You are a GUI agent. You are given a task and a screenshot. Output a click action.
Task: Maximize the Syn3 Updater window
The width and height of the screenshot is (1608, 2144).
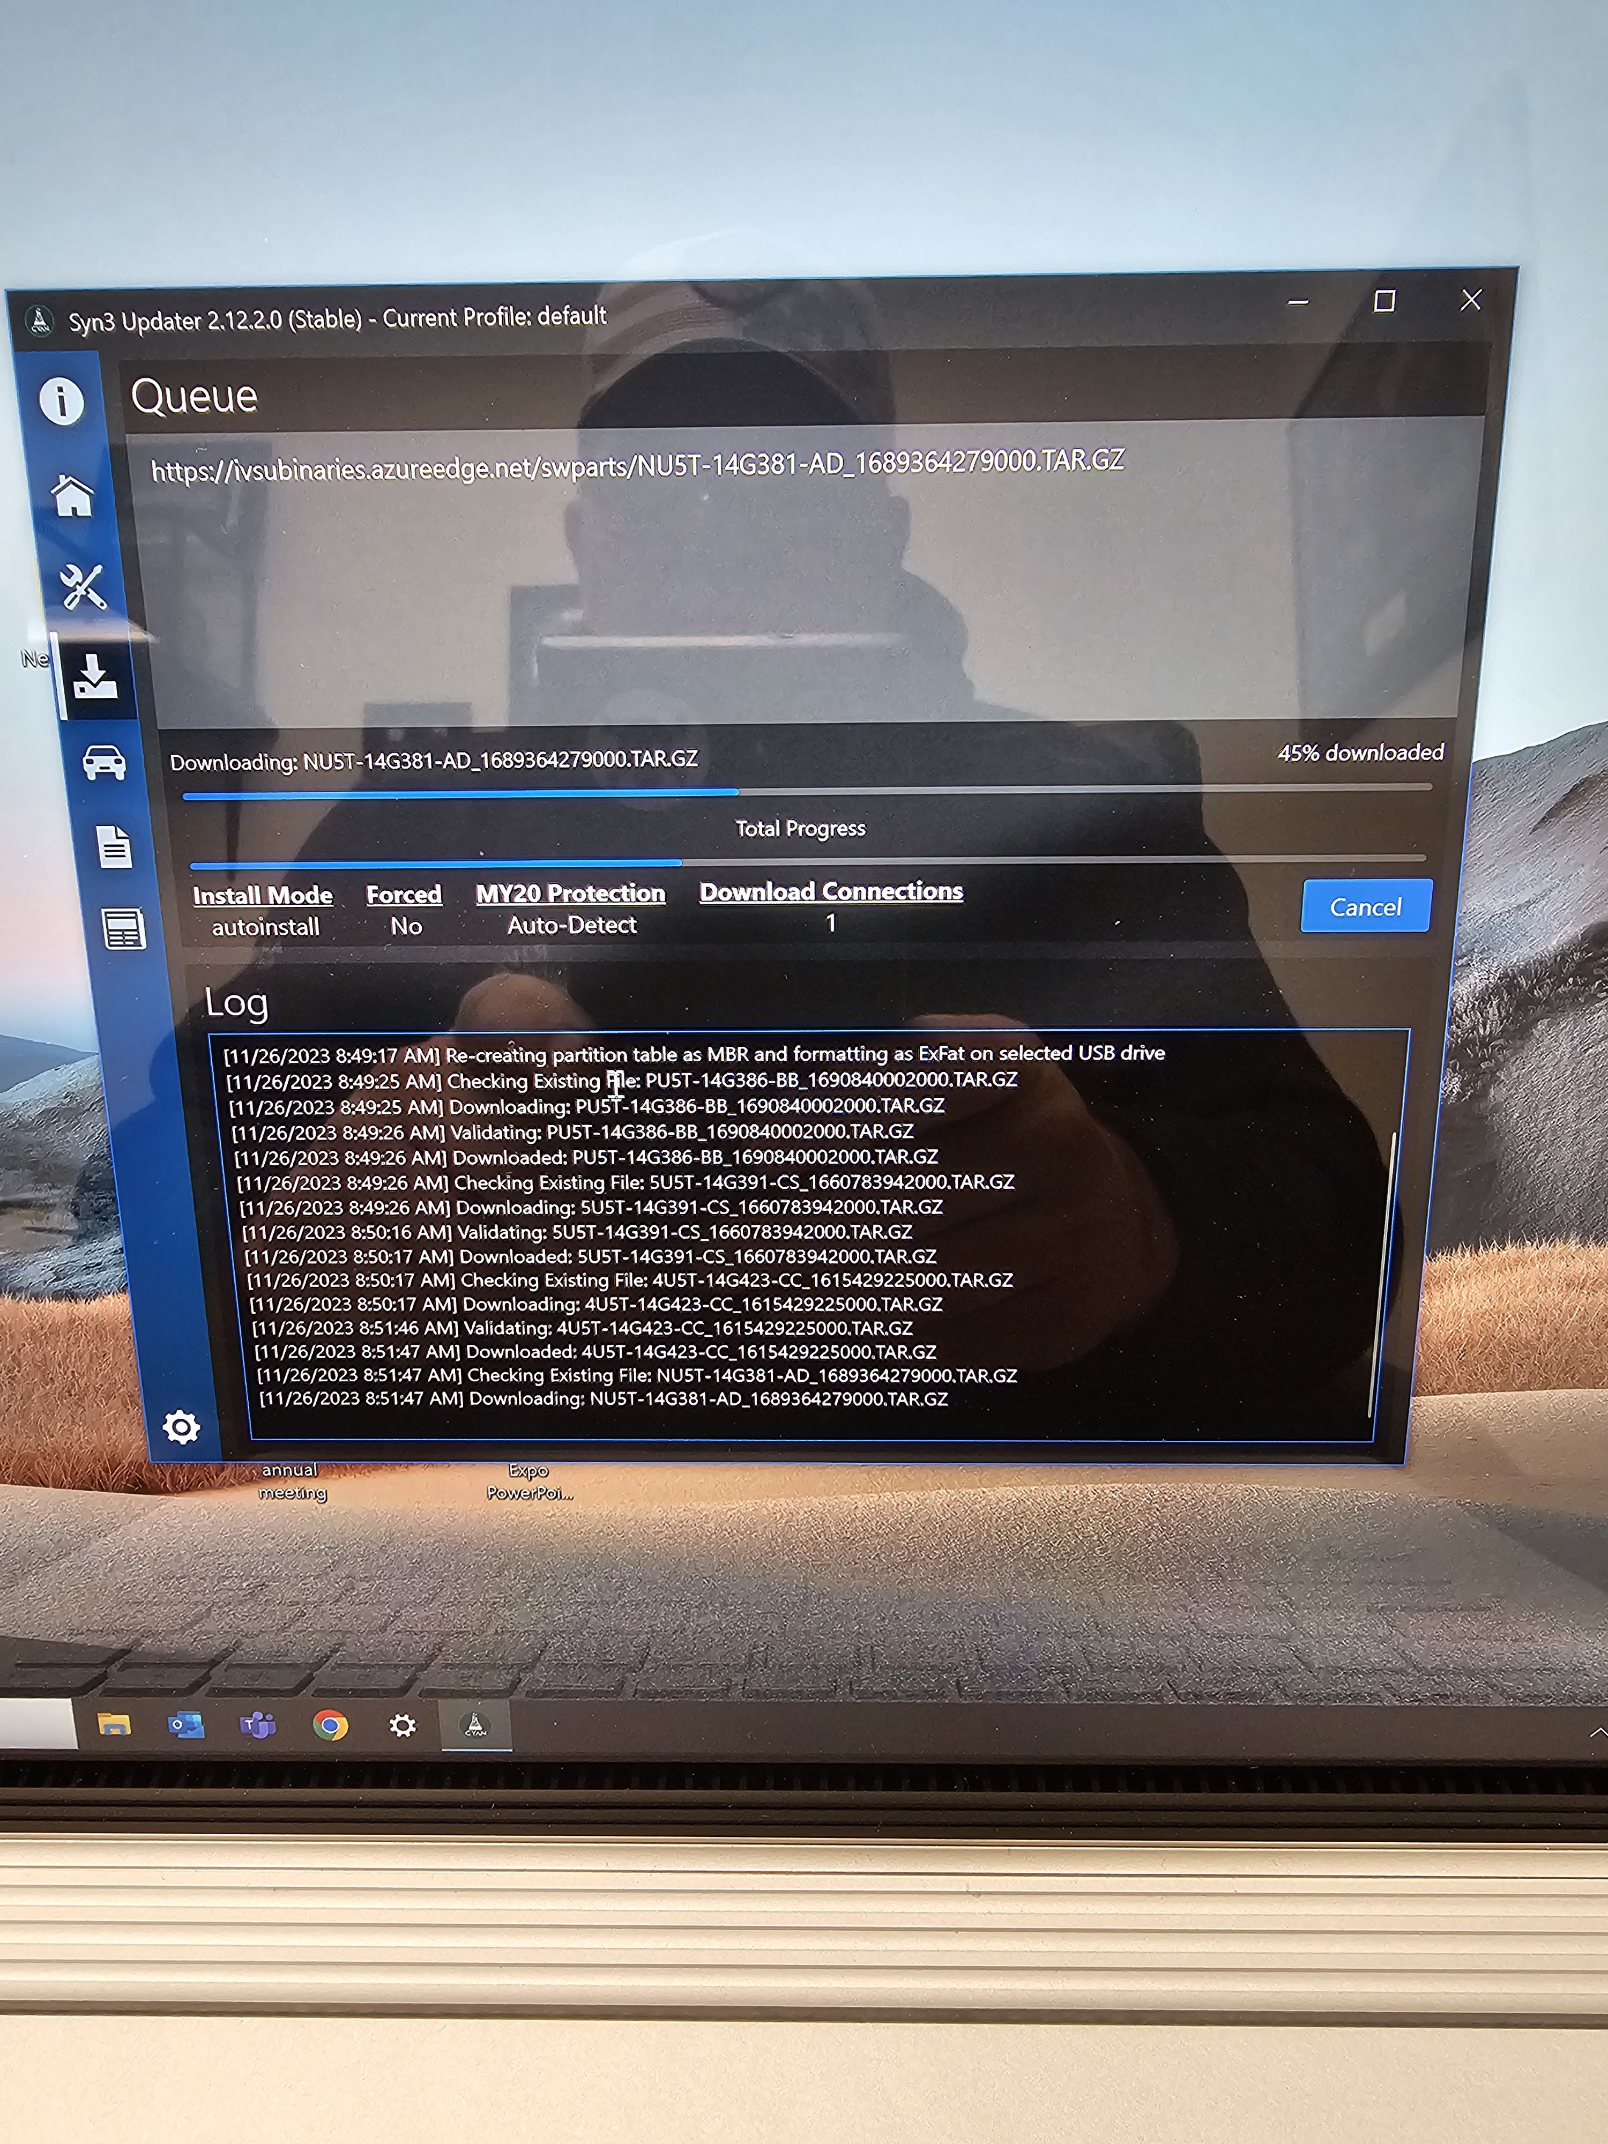(x=1385, y=301)
